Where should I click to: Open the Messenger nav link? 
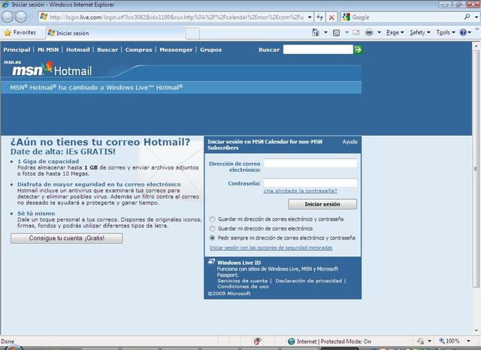coord(176,50)
